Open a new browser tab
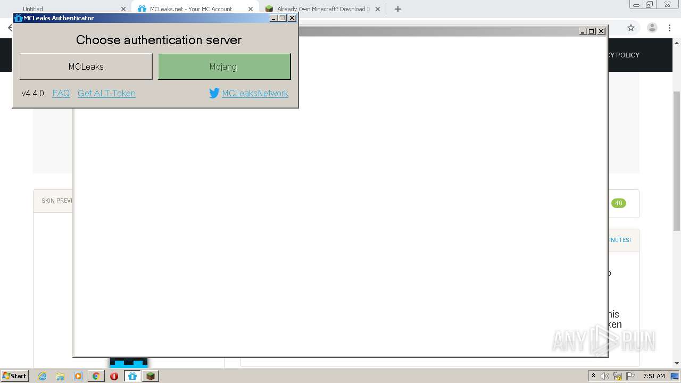681x383 pixels. coord(397,9)
